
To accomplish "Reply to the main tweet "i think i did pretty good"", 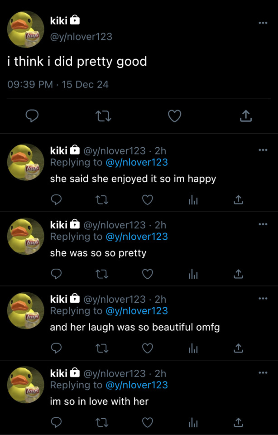I will [32, 116].
